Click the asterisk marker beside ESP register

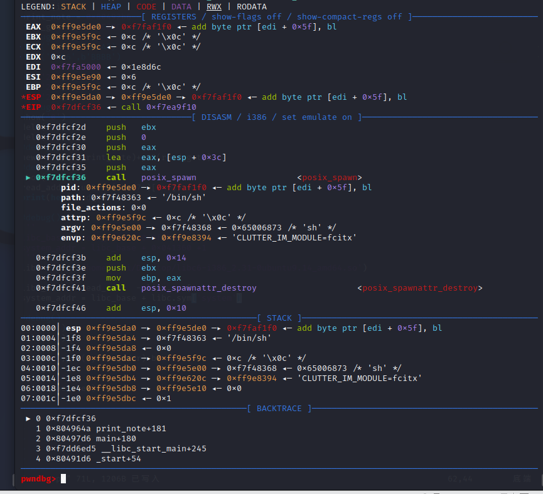point(24,97)
